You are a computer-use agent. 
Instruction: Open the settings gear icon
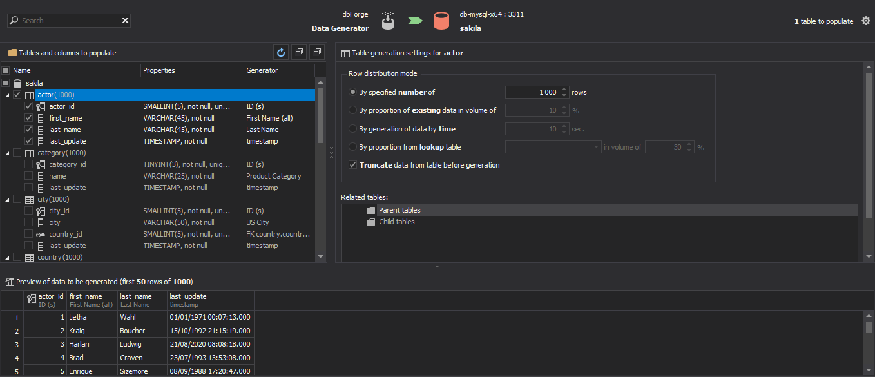pos(866,21)
